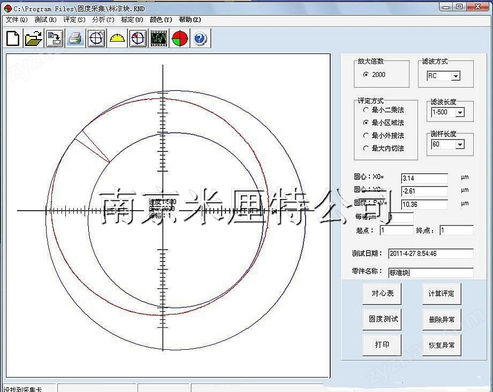Open the 滤波长度 1-500 dropdown

point(460,112)
